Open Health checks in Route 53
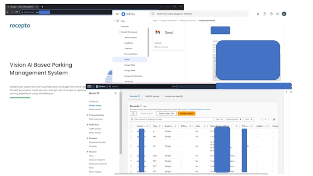313x176 pixels. (x=95, y=109)
